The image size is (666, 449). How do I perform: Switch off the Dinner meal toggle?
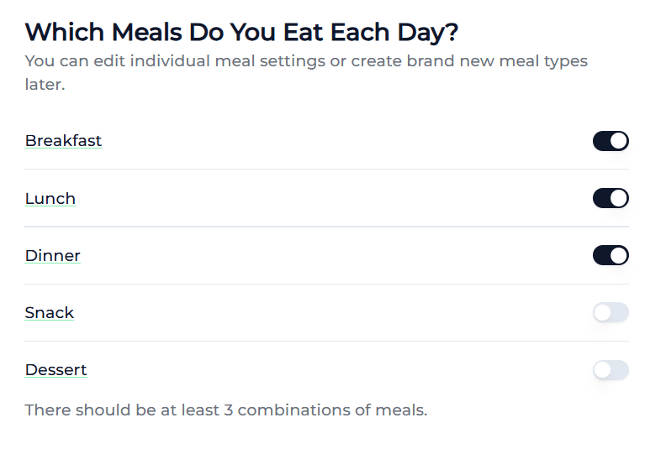pos(610,255)
